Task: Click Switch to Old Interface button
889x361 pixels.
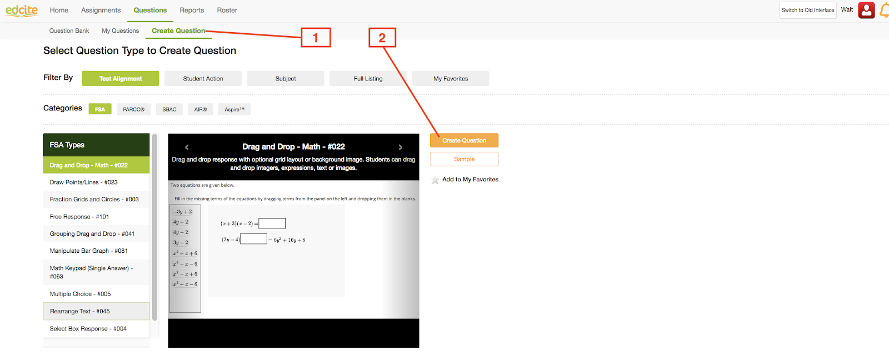Action: [807, 10]
